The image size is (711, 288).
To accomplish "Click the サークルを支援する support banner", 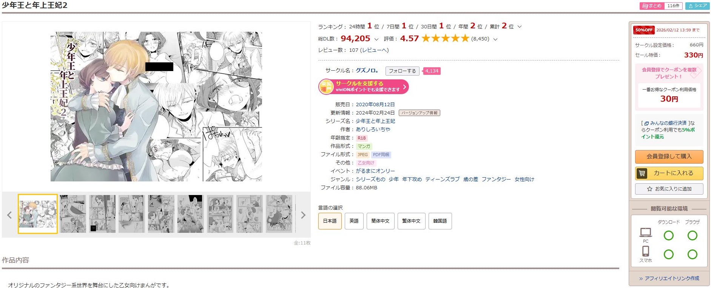I will pos(364,87).
